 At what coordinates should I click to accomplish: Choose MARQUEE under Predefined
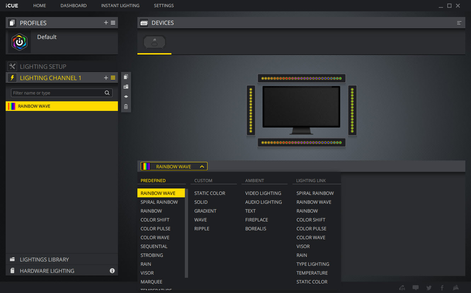coord(152,282)
